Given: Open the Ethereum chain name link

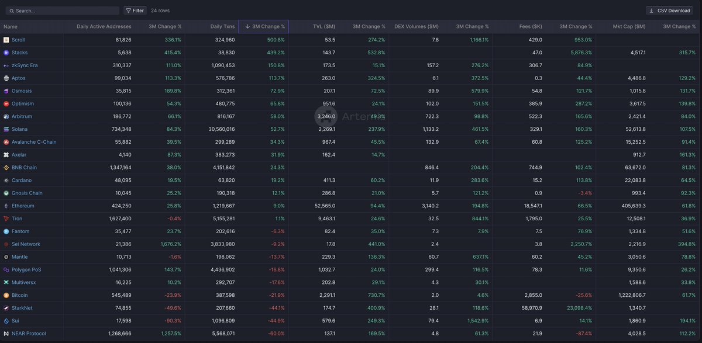Looking at the screenshot, I should tap(23, 206).
